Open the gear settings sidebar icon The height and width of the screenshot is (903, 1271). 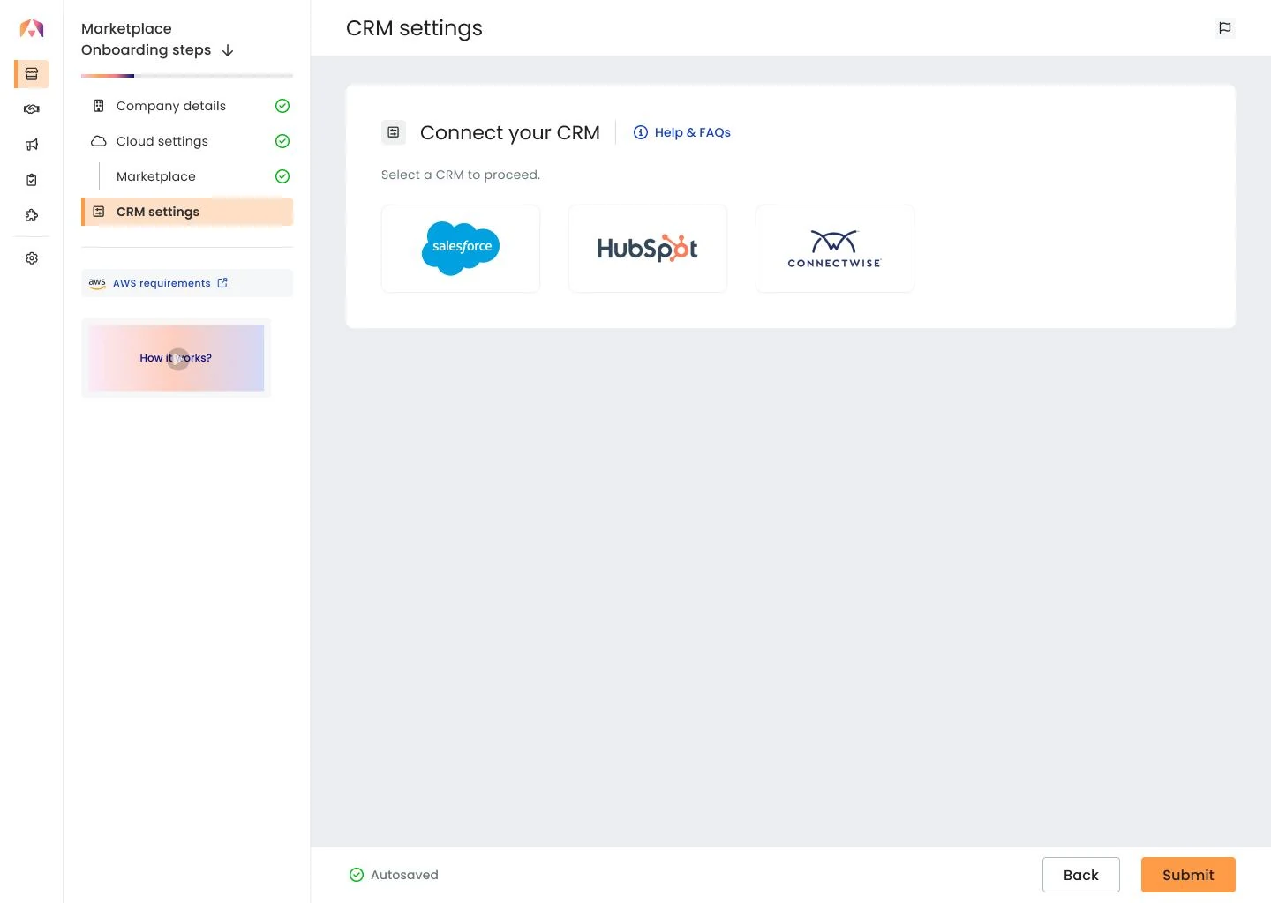32,258
